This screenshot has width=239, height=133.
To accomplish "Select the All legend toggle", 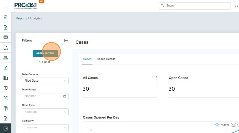I will (234, 125).
